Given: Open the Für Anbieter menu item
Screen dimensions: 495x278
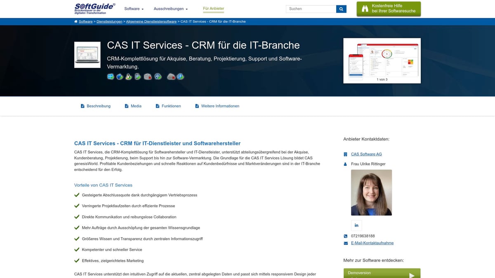Looking at the screenshot, I should pyautogui.click(x=214, y=9).
